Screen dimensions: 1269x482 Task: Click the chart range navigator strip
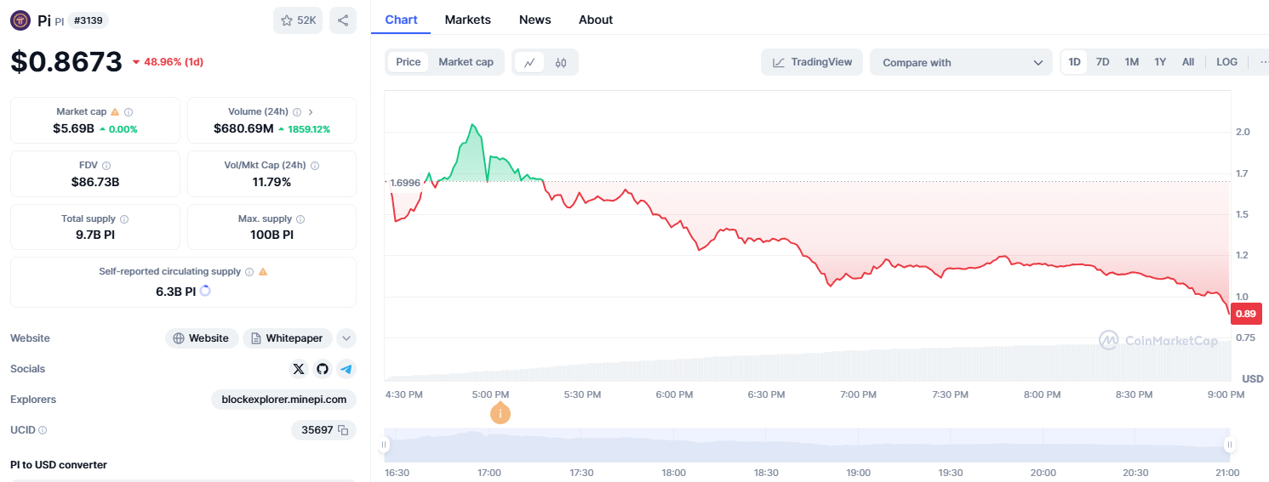pos(807,445)
